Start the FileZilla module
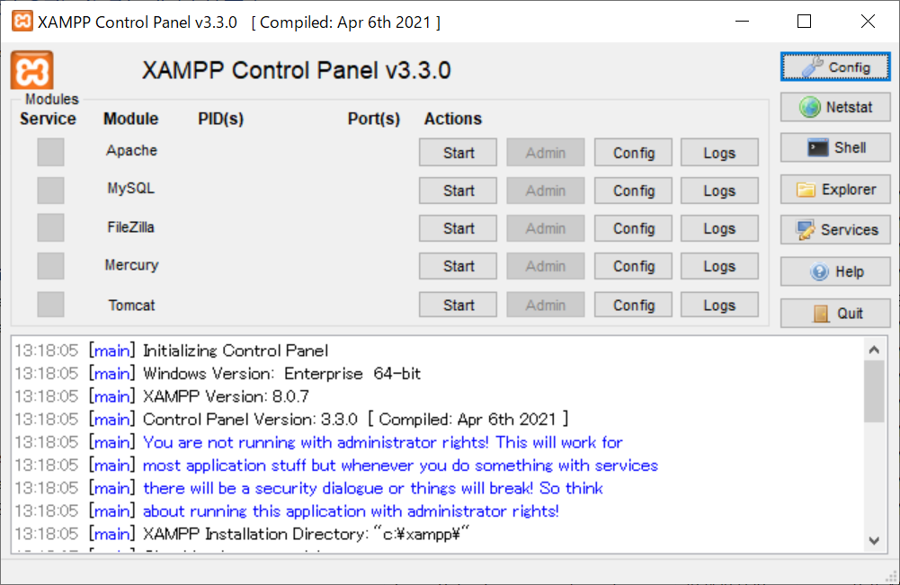The width and height of the screenshot is (900, 585). tap(458, 228)
